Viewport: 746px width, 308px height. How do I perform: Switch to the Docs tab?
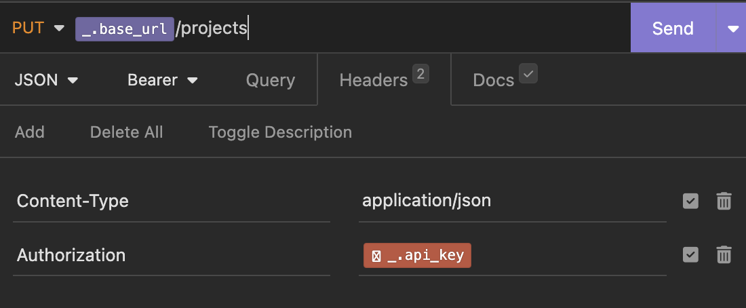[x=493, y=80]
